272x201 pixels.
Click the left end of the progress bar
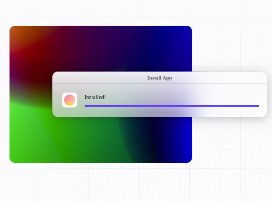click(86, 106)
